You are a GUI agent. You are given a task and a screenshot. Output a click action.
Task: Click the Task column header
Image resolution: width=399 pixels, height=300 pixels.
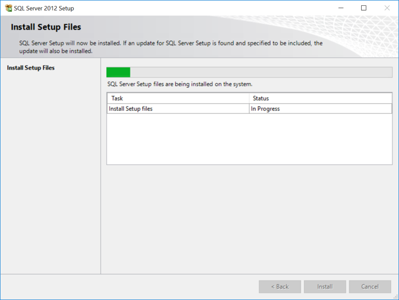117,98
